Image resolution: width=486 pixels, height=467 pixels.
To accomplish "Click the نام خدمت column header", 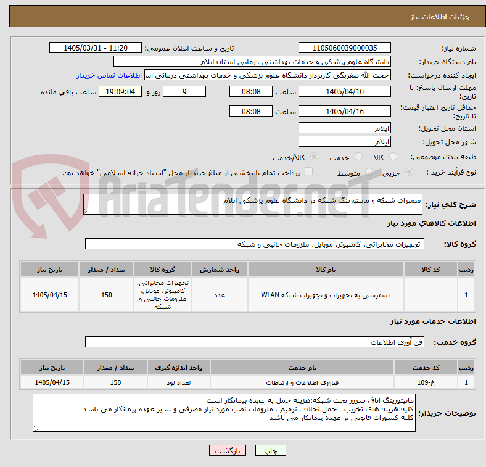I will (302, 368).
